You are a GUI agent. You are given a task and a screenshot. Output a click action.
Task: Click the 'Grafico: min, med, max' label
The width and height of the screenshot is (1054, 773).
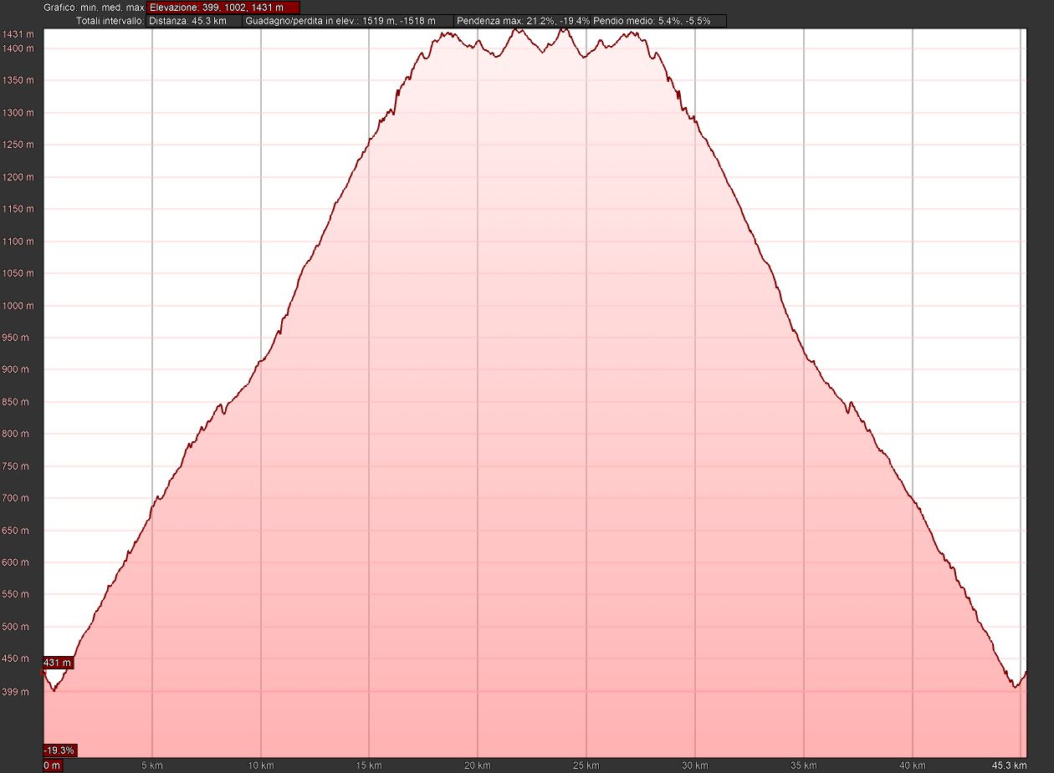(95, 8)
